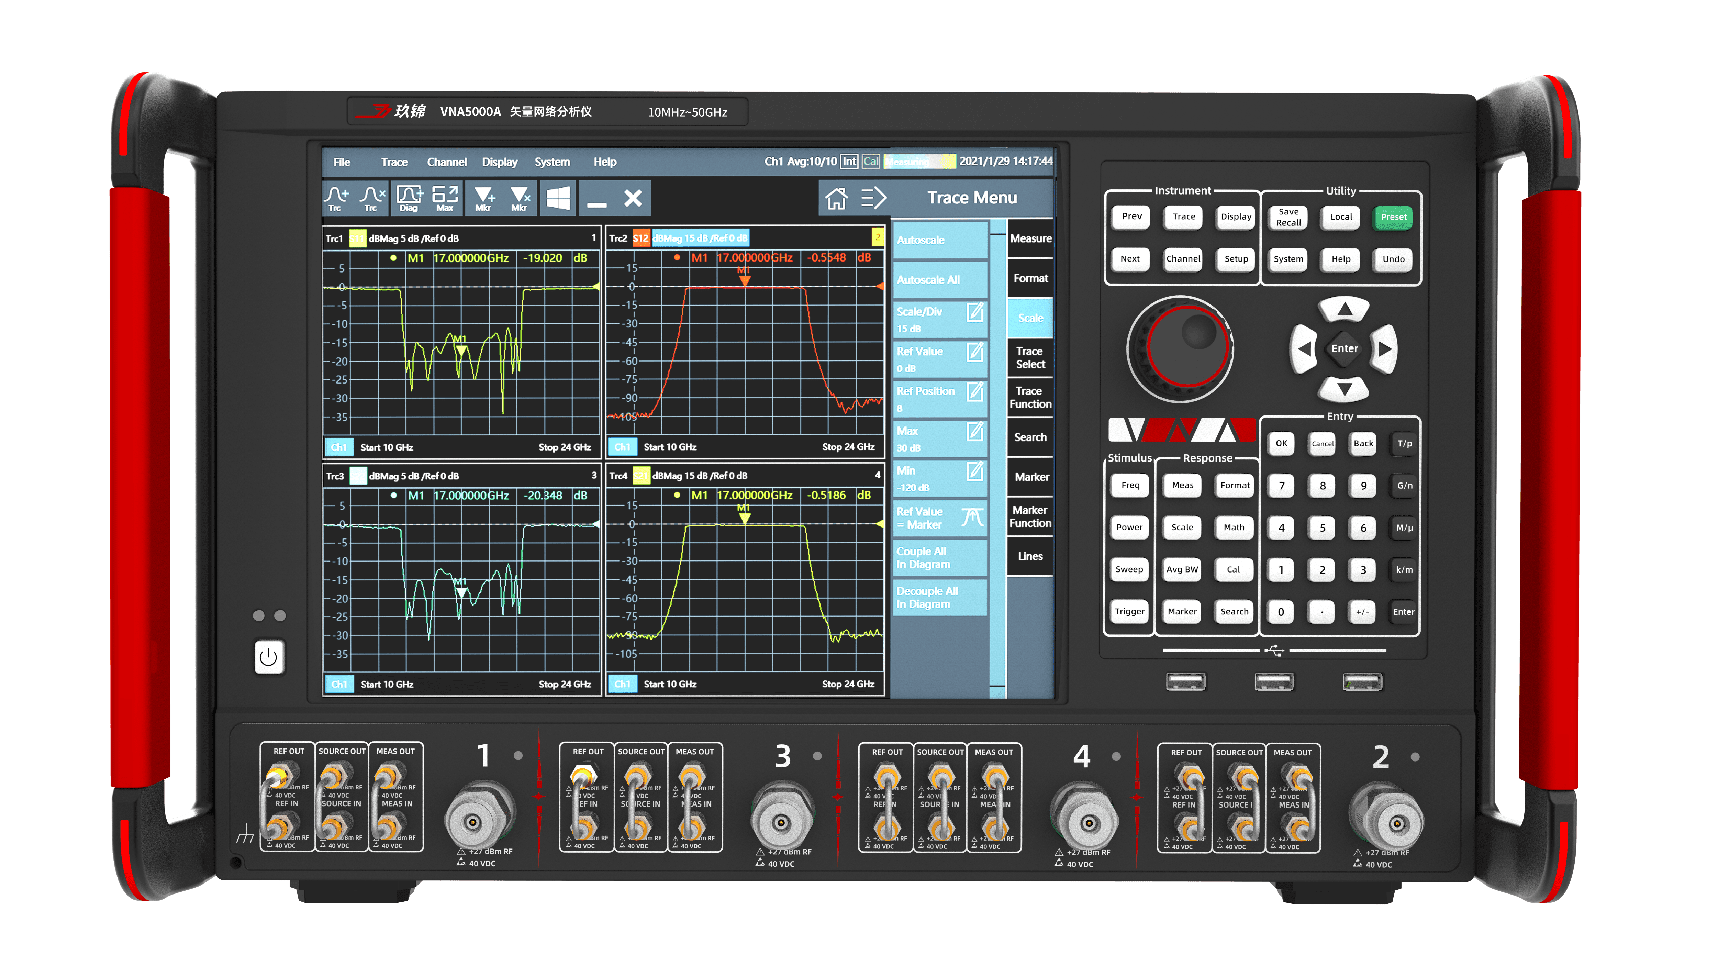This screenshot has width=1718, height=966.
Task: Click the Home icon beside Trace Menu
Action: (836, 198)
